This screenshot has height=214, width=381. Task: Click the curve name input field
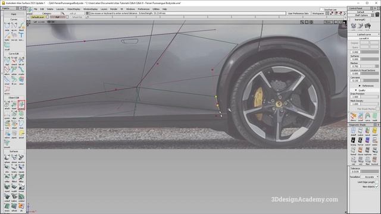click(364, 38)
